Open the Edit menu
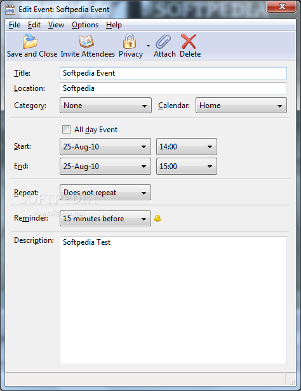Image resolution: width=301 pixels, height=391 pixels. (34, 25)
